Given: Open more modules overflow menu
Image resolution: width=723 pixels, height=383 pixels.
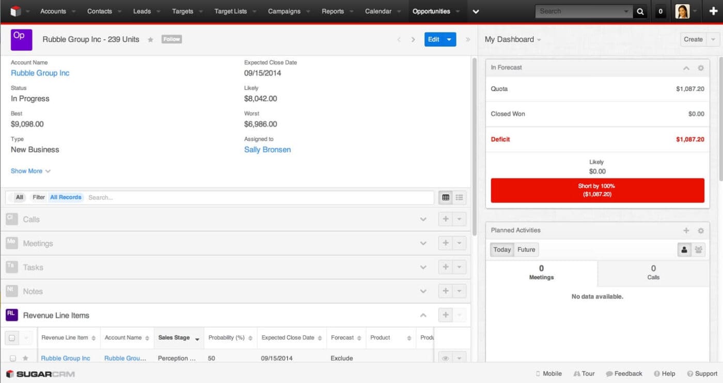Looking at the screenshot, I should (476, 11).
